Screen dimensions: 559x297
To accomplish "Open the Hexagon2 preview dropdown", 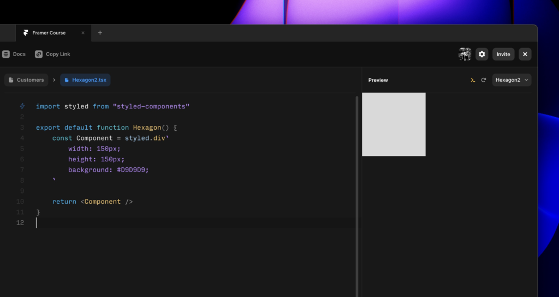I will pyautogui.click(x=512, y=80).
